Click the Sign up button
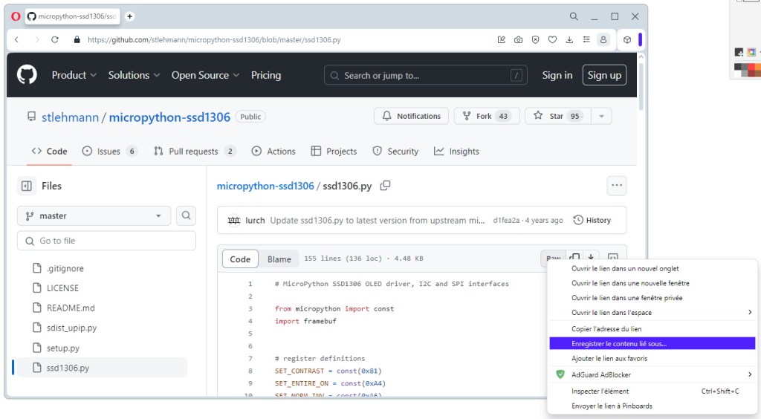The image size is (761, 419). 604,75
